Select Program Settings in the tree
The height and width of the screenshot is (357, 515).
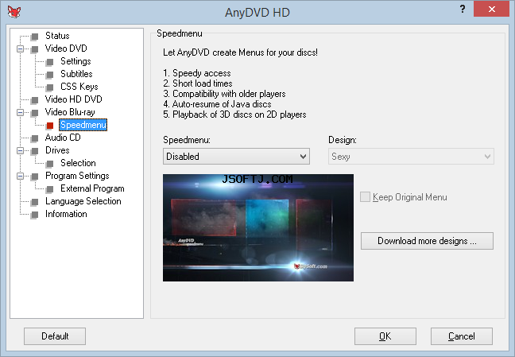(77, 176)
